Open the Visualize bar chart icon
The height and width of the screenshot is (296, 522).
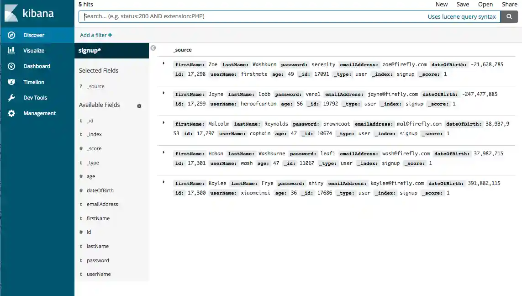click(x=11, y=51)
